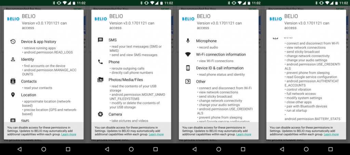The image size is (350, 155).
Task: Tap the Microphone icon
Action: 188,41
